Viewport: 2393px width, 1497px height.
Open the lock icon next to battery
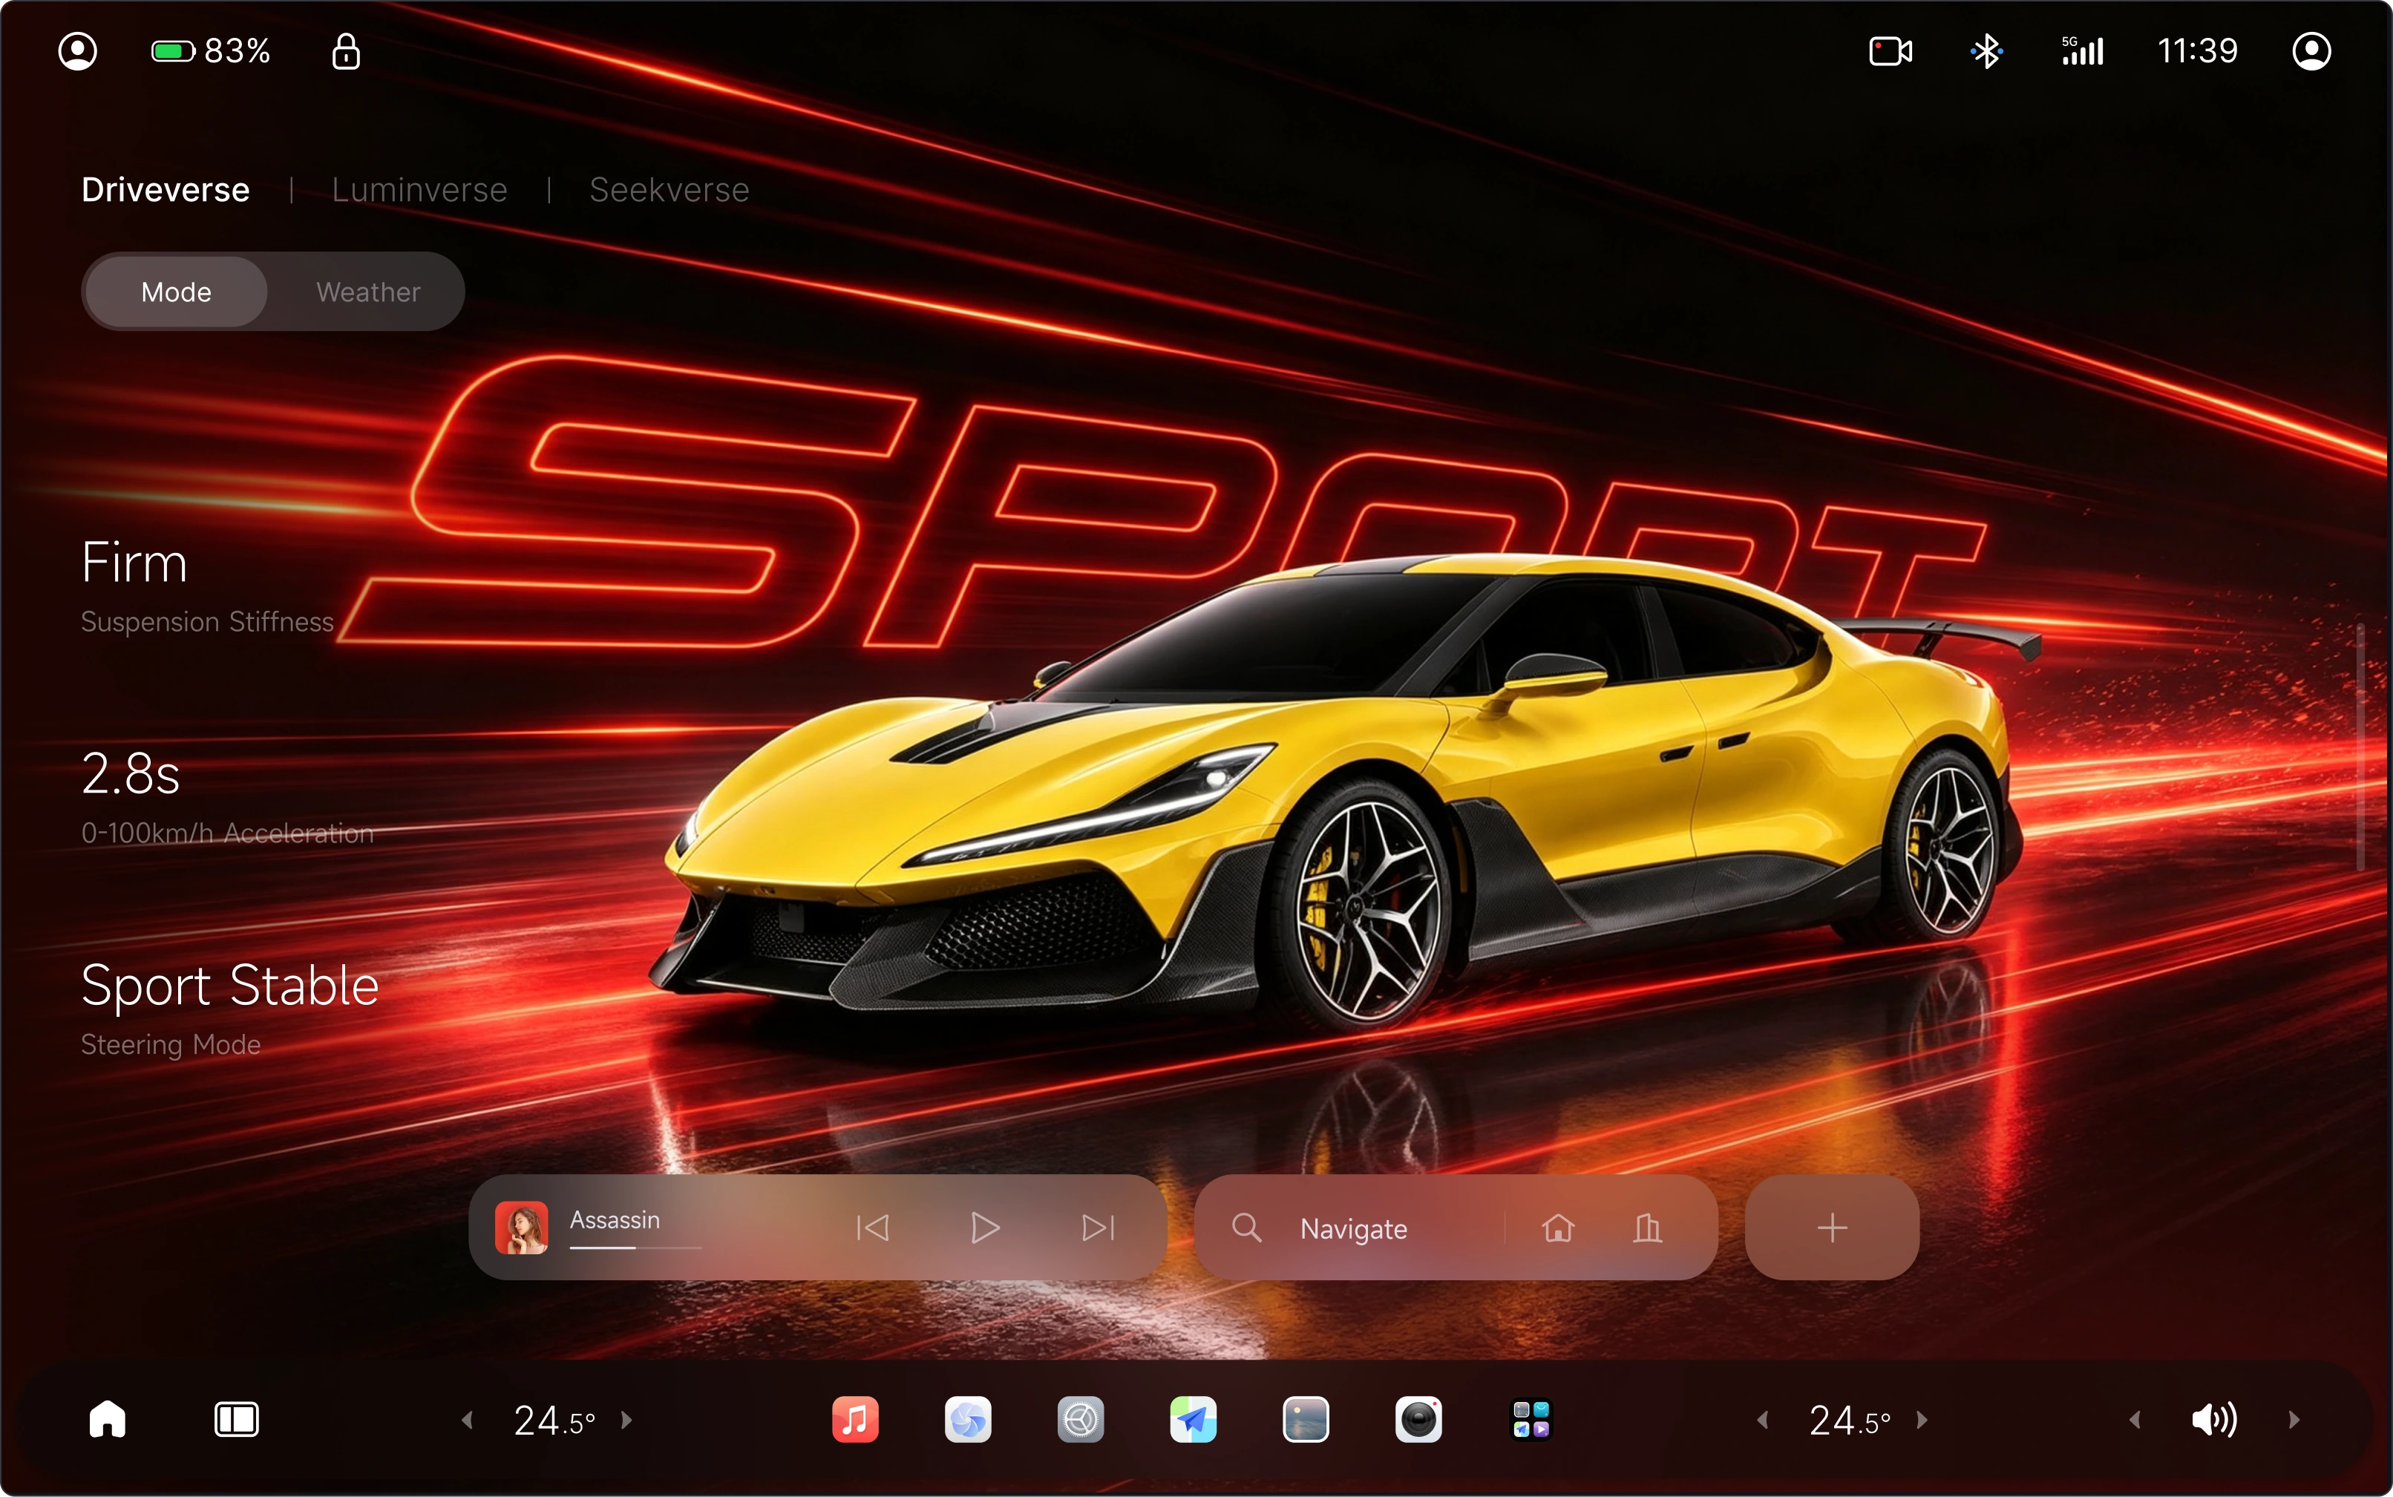pyautogui.click(x=346, y=50)
